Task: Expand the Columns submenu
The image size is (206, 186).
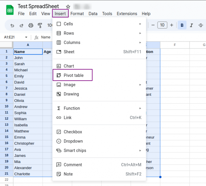Action: click(99, 43)
